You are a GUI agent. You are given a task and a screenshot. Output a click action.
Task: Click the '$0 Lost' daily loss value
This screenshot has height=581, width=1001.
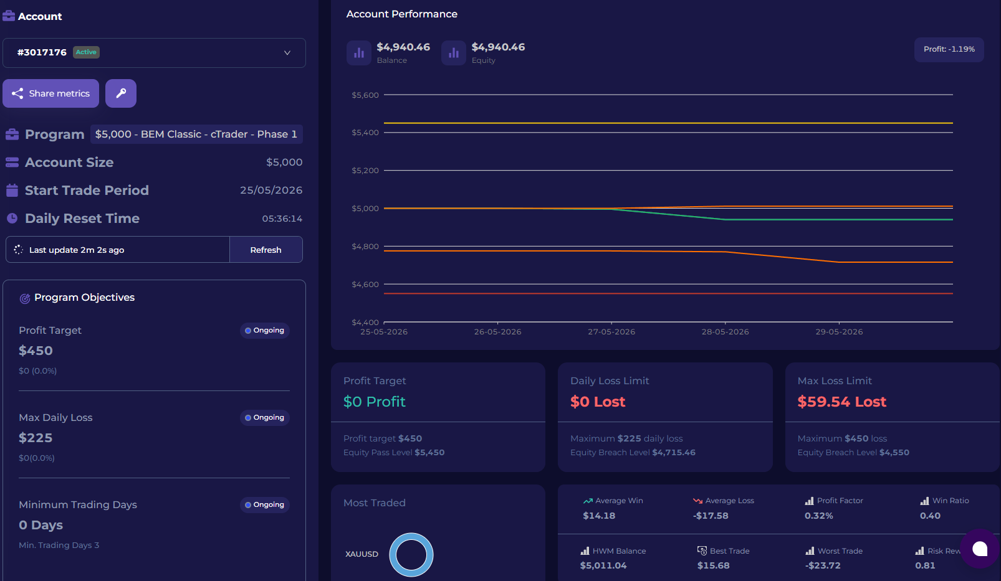598,402
